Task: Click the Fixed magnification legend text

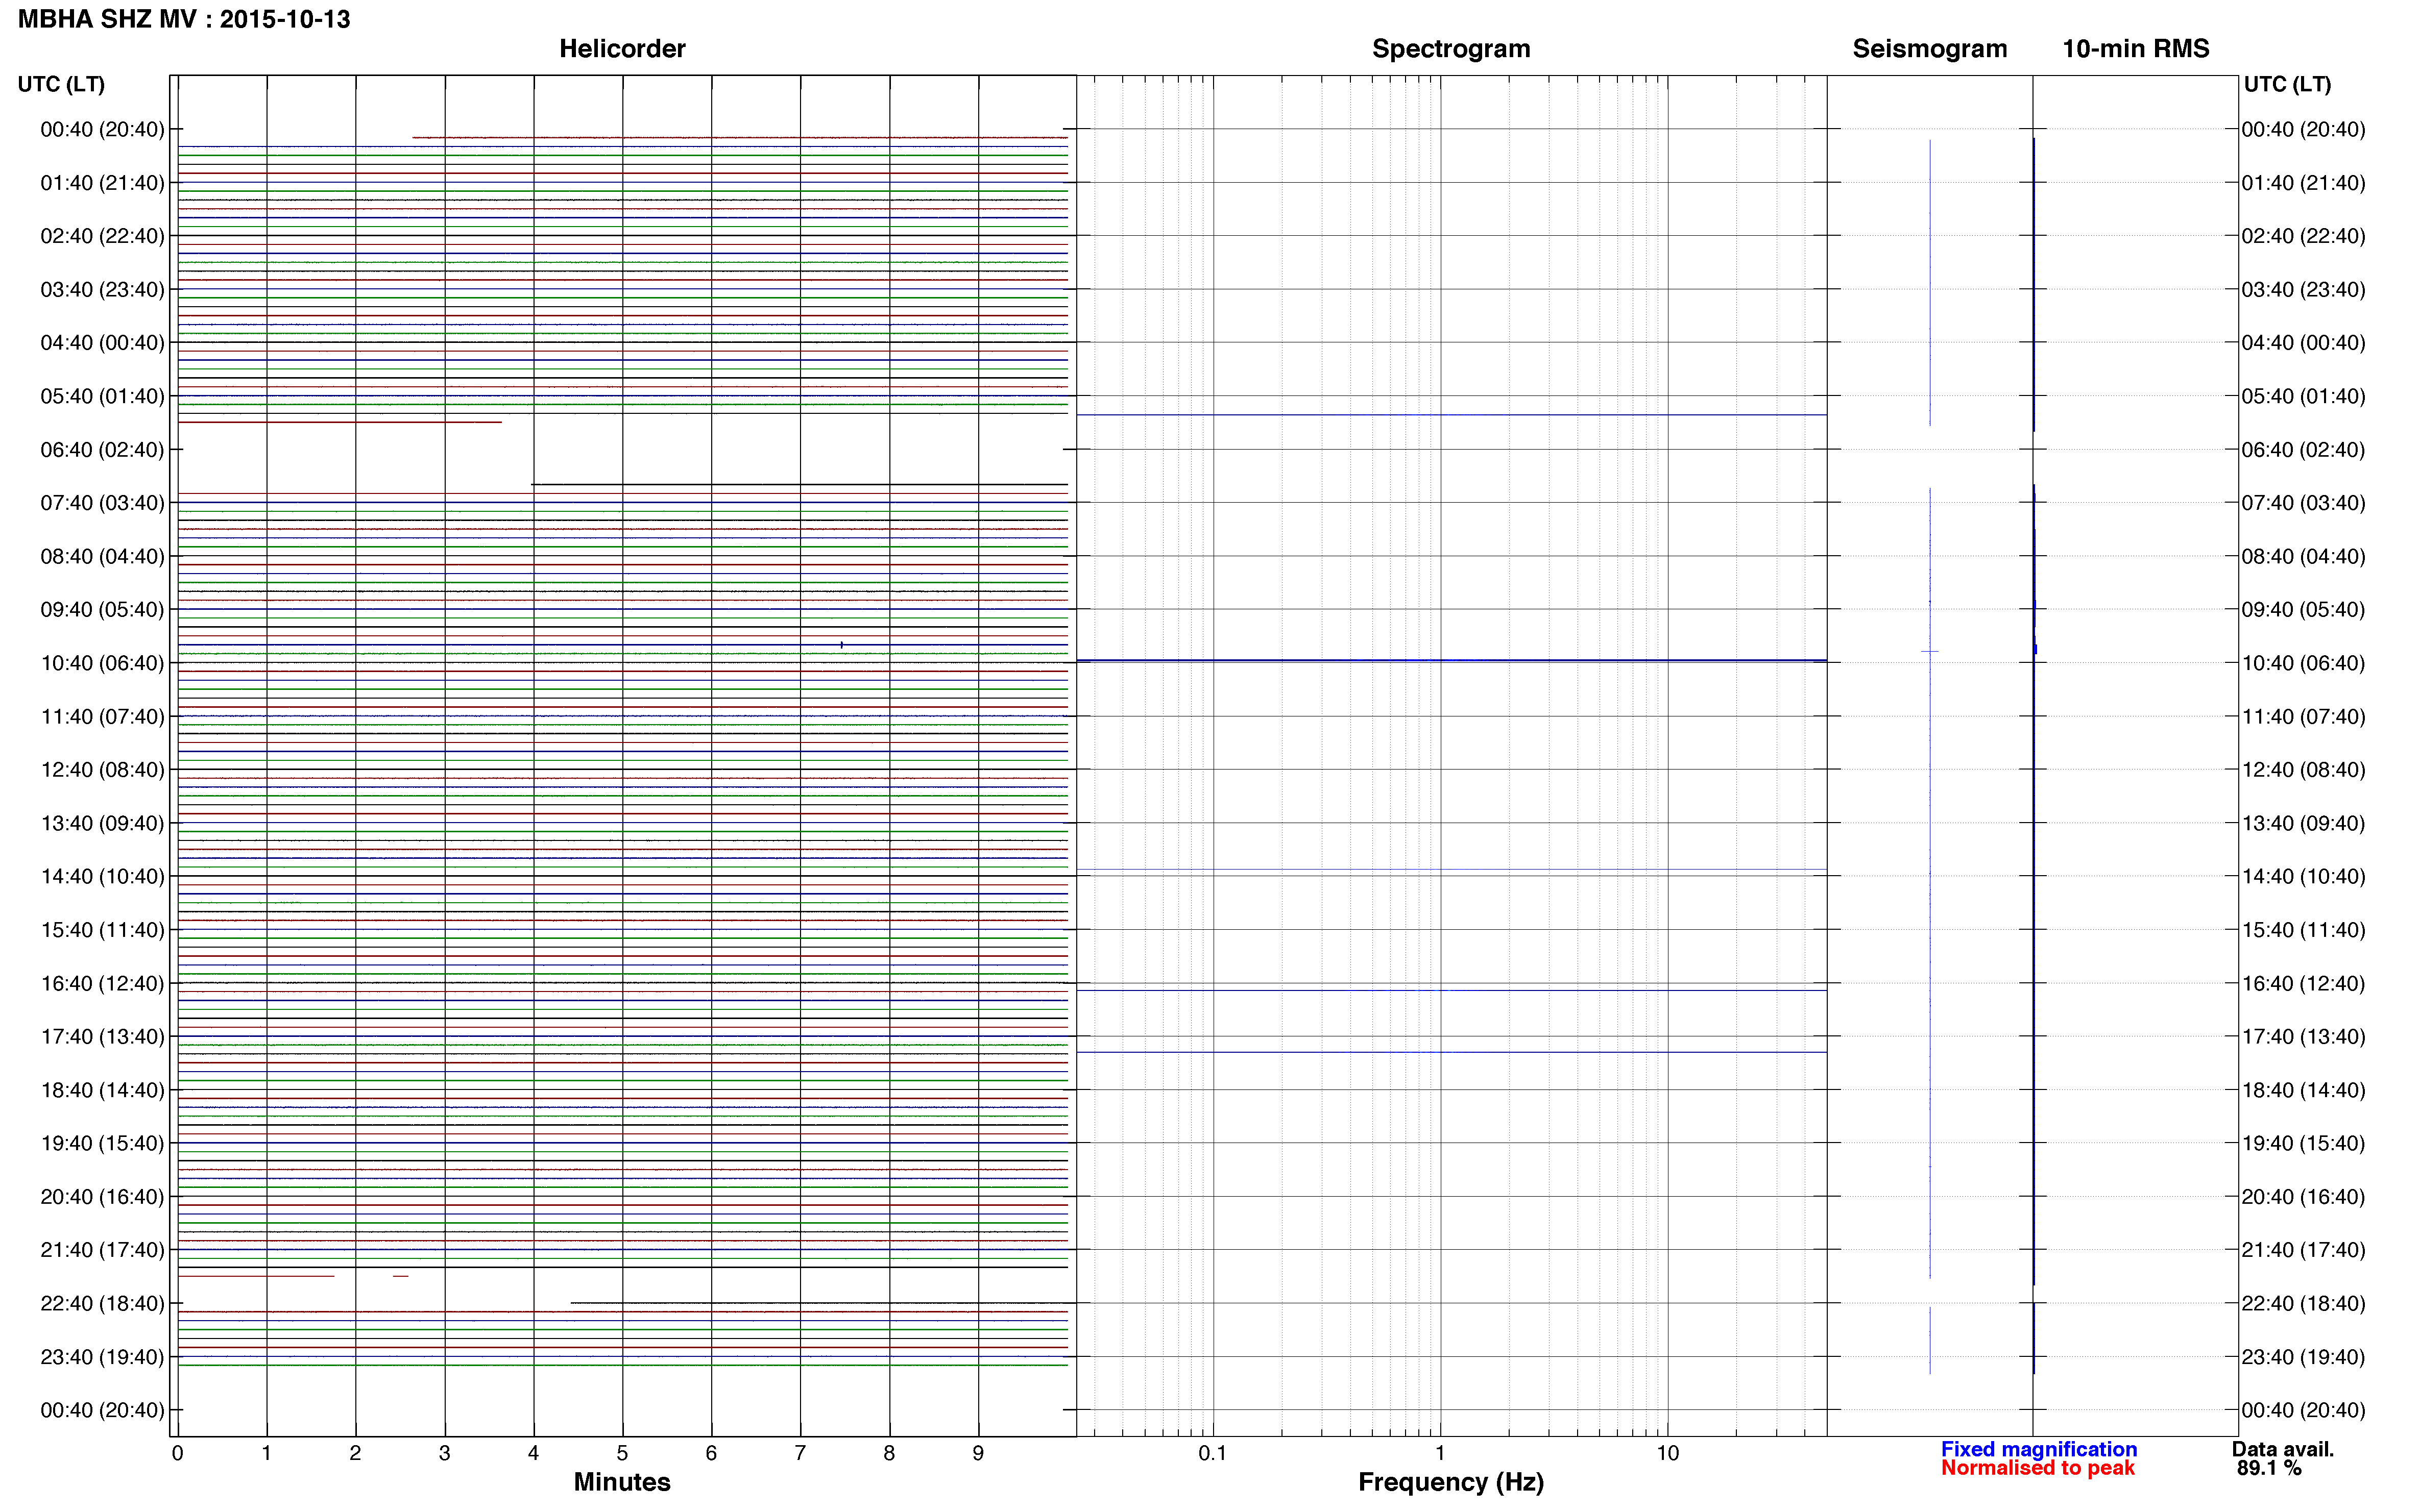Action: tap(2039, 1449)
